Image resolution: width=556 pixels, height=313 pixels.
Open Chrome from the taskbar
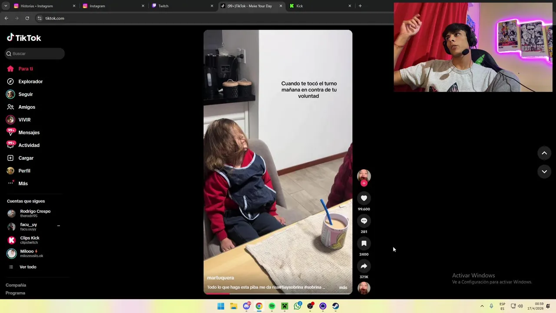coord(259,306)
